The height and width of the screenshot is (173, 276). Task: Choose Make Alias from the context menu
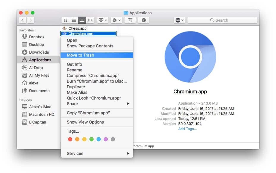click(97, 92)
